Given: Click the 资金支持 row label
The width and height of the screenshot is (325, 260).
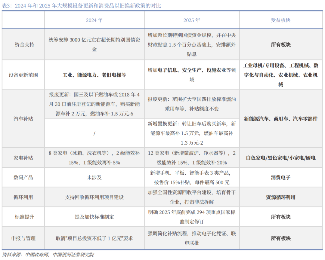Looking at the screenshot, I should click(23, 44).
